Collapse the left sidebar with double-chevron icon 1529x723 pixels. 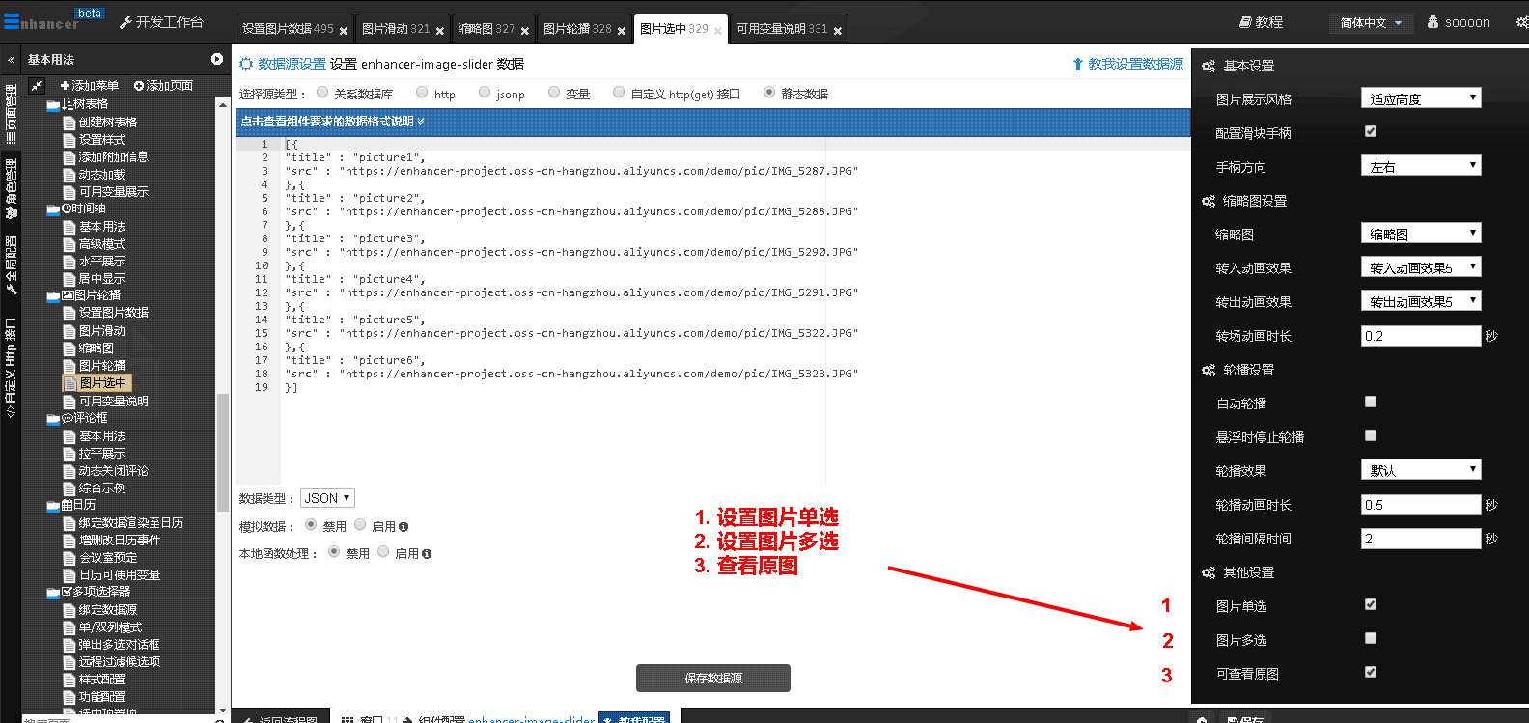tap(11, 60)
